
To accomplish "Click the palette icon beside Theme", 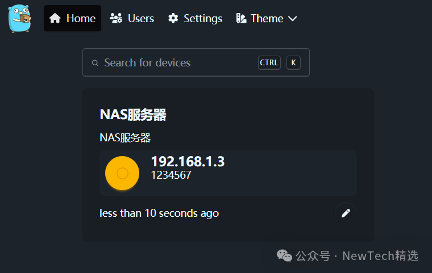I will click(241, 18).
